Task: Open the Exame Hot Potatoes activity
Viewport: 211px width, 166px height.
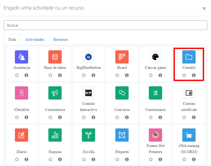Action: pos(155,135)
